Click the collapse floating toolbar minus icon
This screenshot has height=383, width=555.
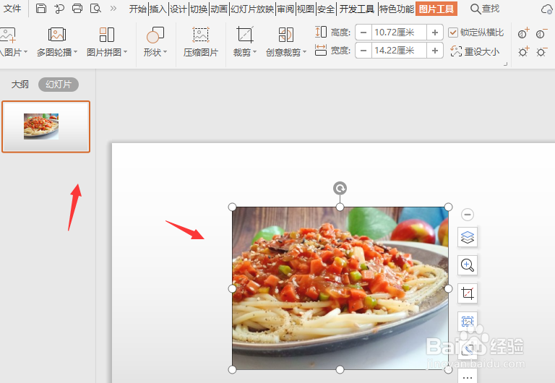coord(468,215)
